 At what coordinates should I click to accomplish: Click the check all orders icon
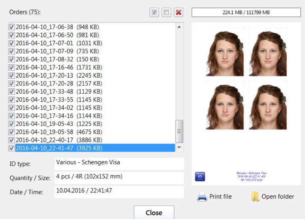click(x=154, y=13)
